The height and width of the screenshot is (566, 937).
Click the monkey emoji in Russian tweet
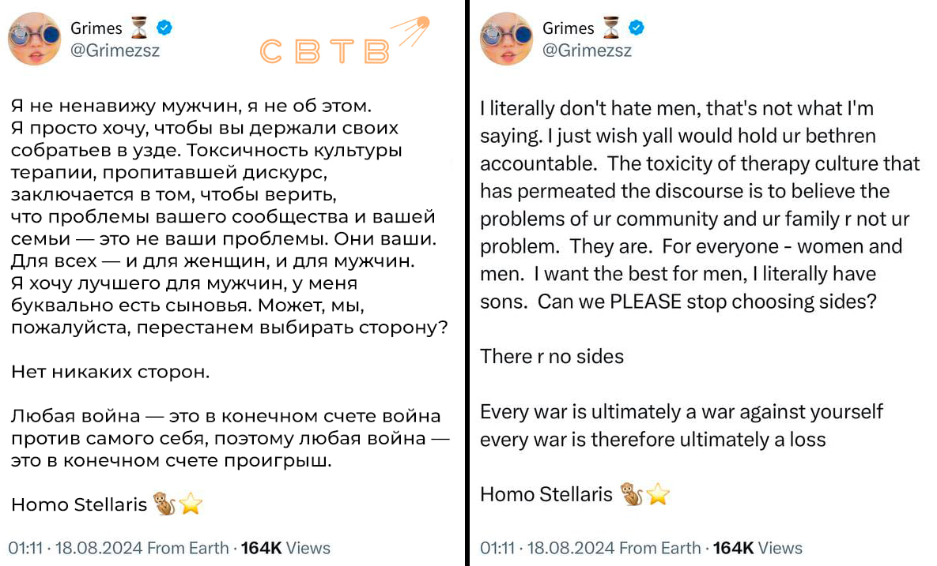[x=164, y=504]
